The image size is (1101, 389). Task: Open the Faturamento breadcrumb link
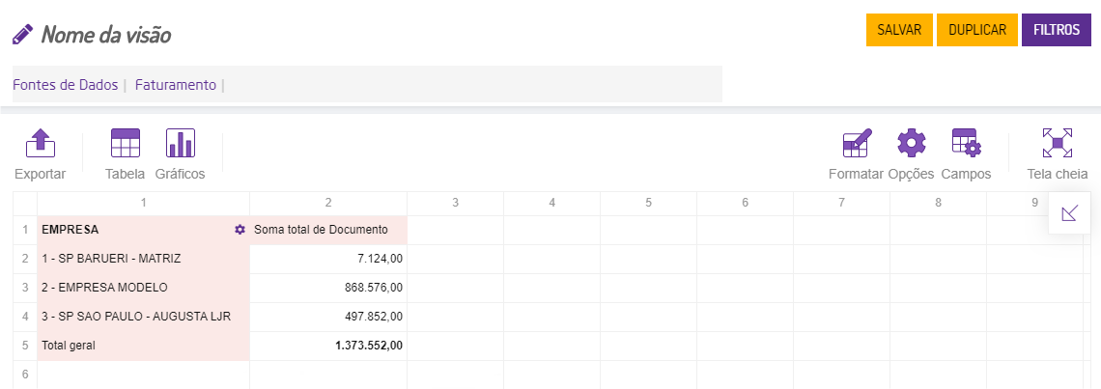point(176,85)
